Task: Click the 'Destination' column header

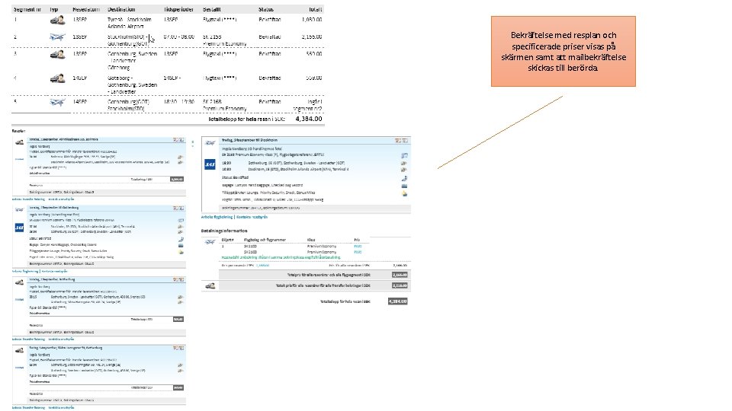Action: click(121, 9)
